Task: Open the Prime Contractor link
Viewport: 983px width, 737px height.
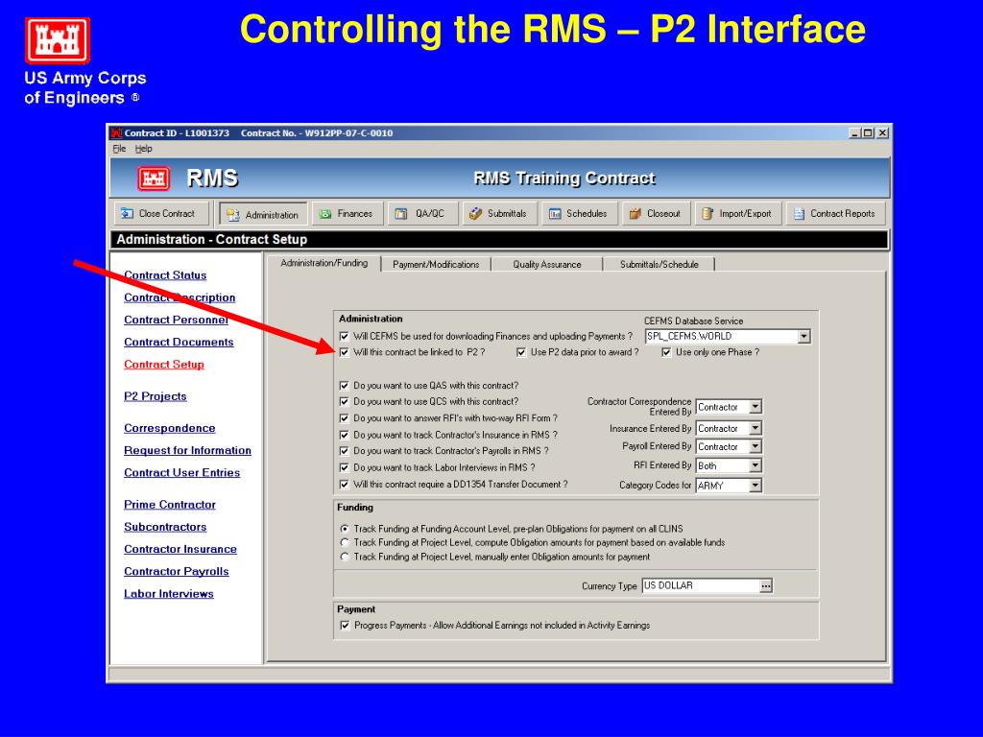Action: [169, 505]
